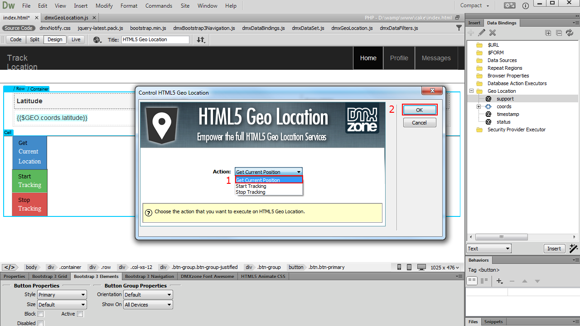580x326 pixels.
Task: Expand the coords tree node
Action: coord(478,106)
